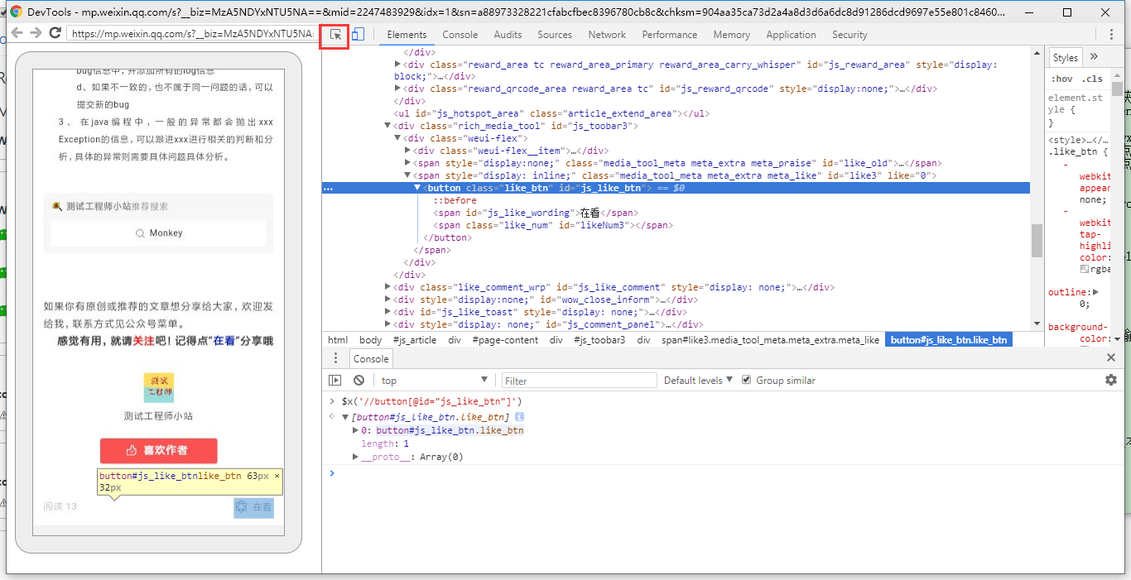Click the page URL address field
The image size is (1131, 580).
coord(192,33)
